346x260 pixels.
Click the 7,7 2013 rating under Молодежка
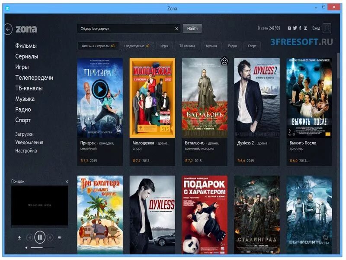click(141, 161)
